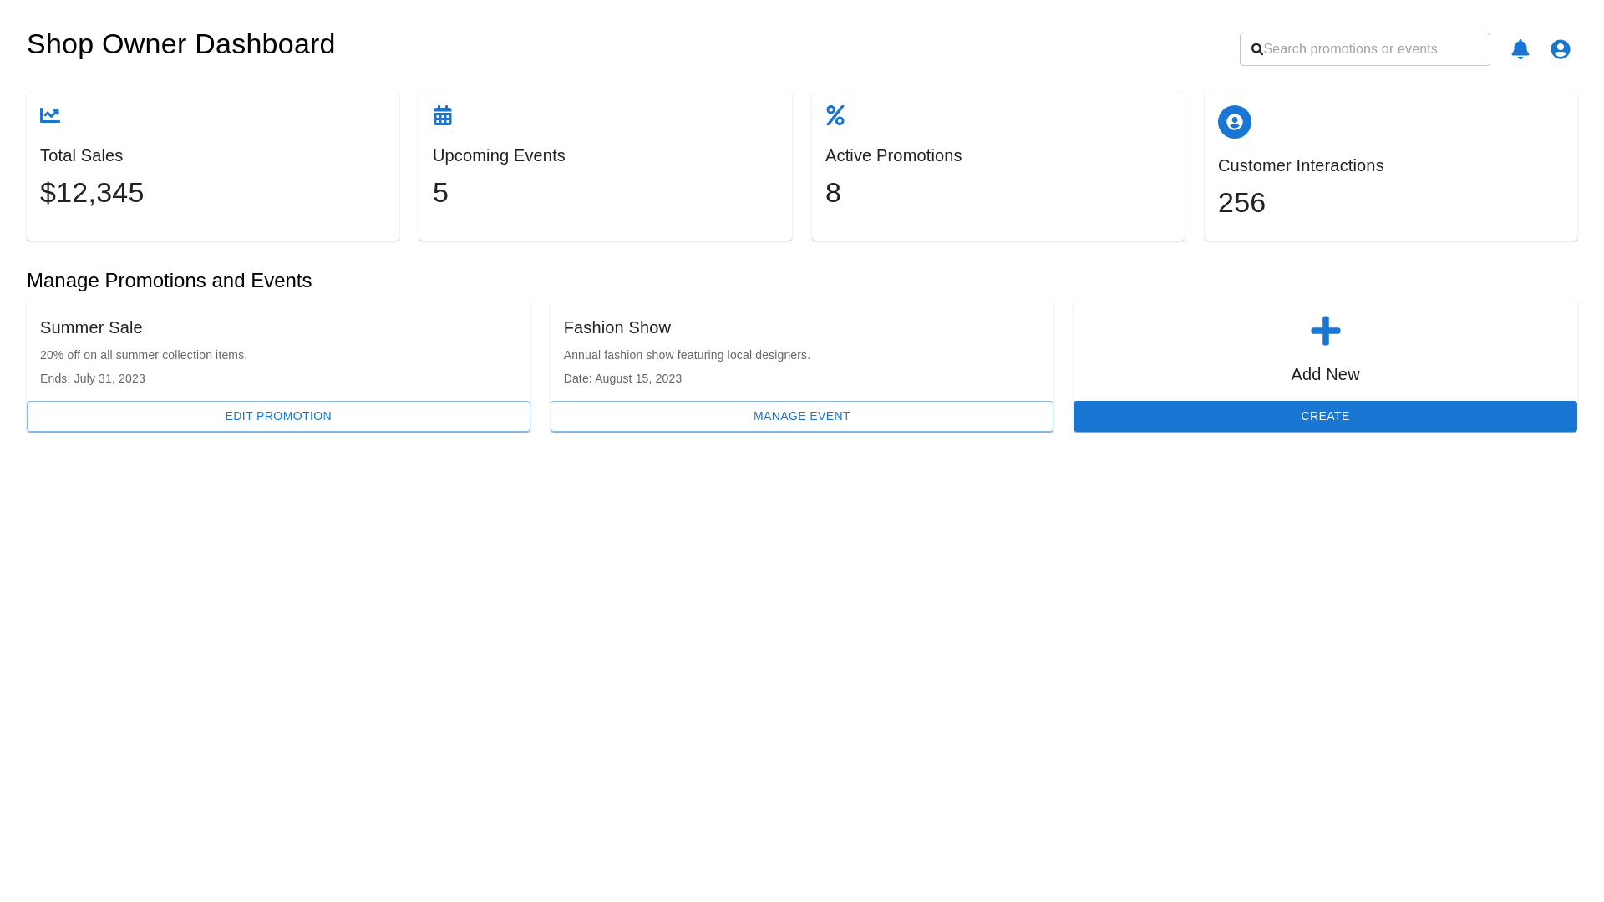
Task: Click the Add New label text
Action: click(x=1325, y=374)
